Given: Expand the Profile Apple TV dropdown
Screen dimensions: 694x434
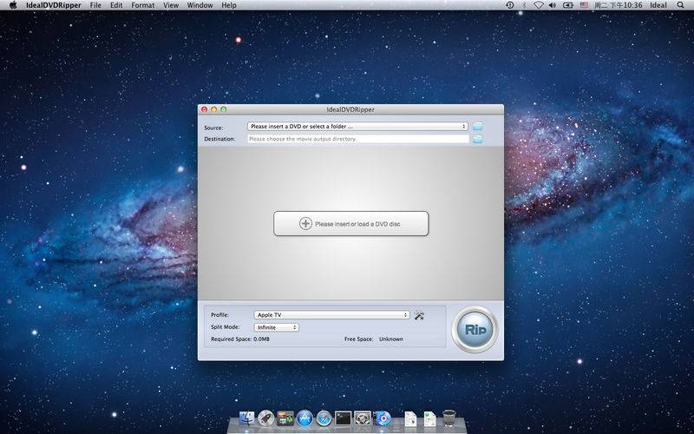Looking at the screenshot, I should point(331,315).
